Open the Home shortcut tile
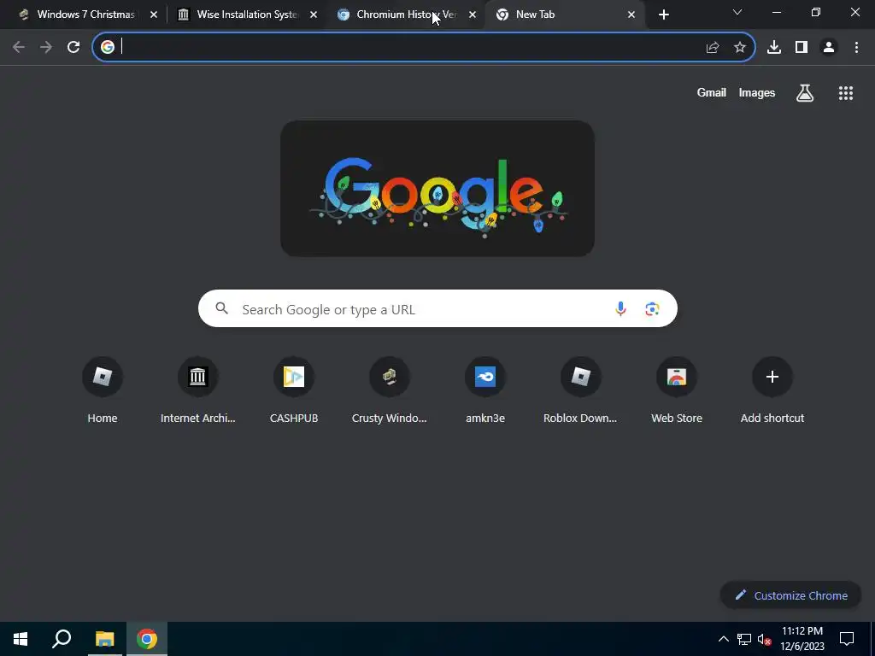 point(103,389)
